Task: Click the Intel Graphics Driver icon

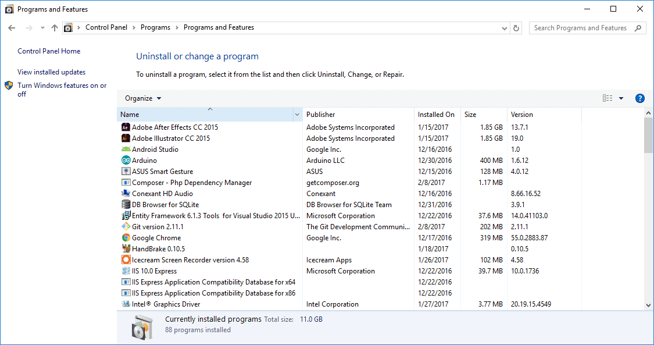Action: [x=126, y=304]
